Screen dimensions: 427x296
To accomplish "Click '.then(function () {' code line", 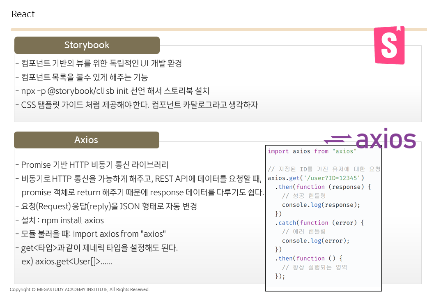I will tap(309, 259).
